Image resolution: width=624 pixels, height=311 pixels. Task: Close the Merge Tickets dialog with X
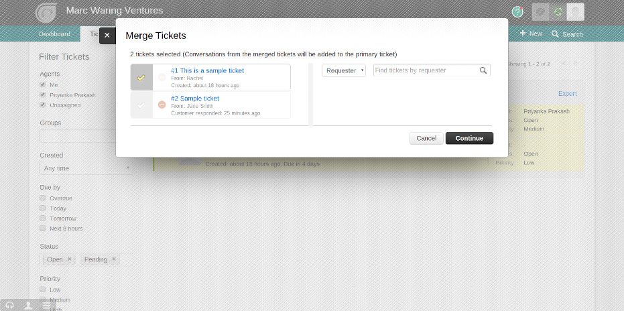point(107,36)
